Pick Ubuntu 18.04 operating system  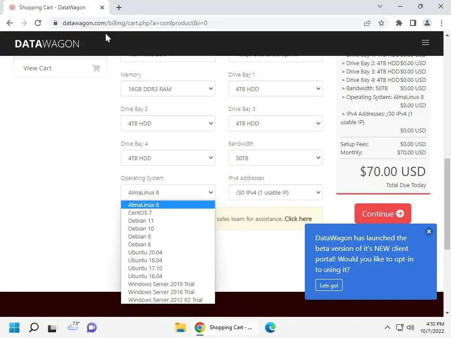(168, 260)
